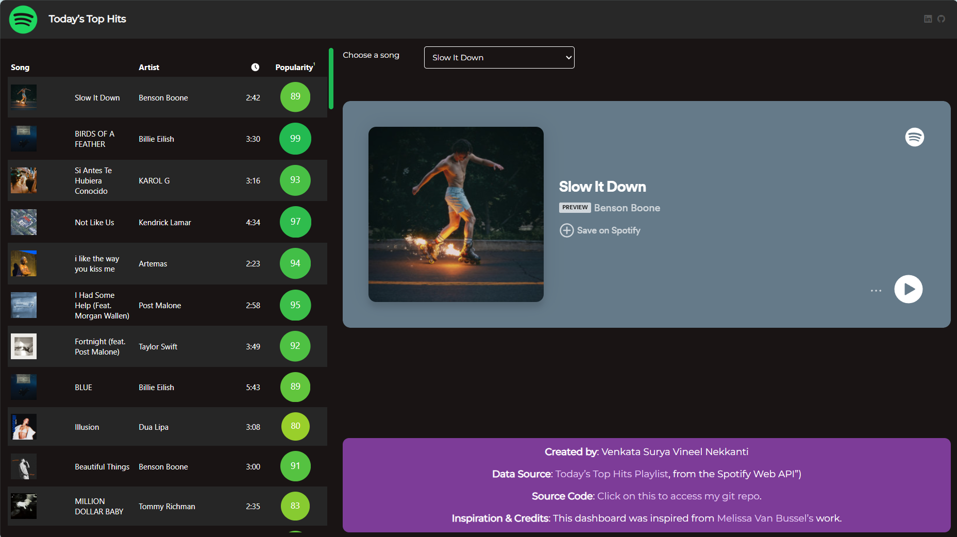Click Taylor Swift artist cell
This screenshot has height=537, width=957.
pyautogui.click(x=158, y=347)
